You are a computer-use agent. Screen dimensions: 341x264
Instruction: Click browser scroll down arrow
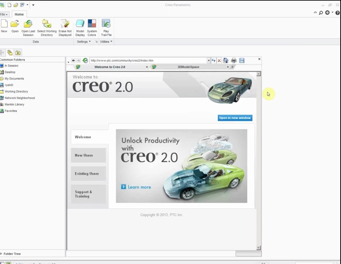tap(258, 248)
